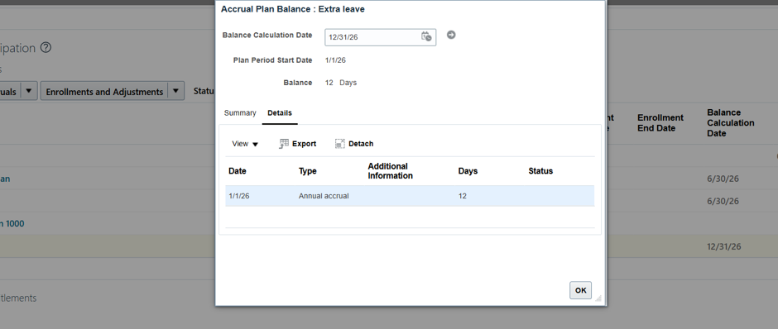The height and width of the screenshot is (329, 778).
Task: Click the 12 days cell in the table
Action: 463,196
